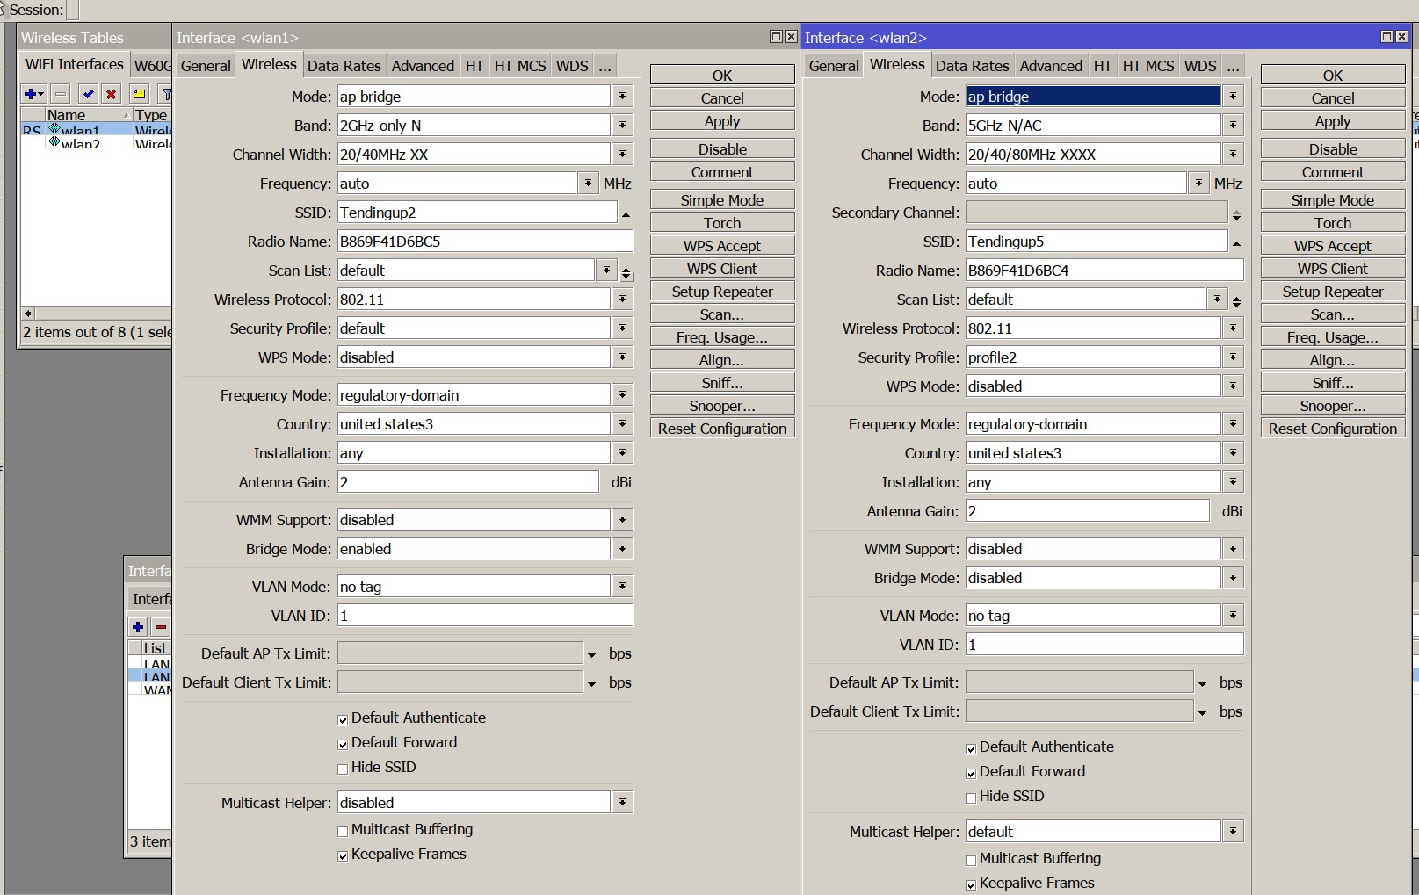Image resolution: width=1419 pixels, height=895 pixels.
Task: Click the minus icon to remove selected interface
Action: pos(58,94)
